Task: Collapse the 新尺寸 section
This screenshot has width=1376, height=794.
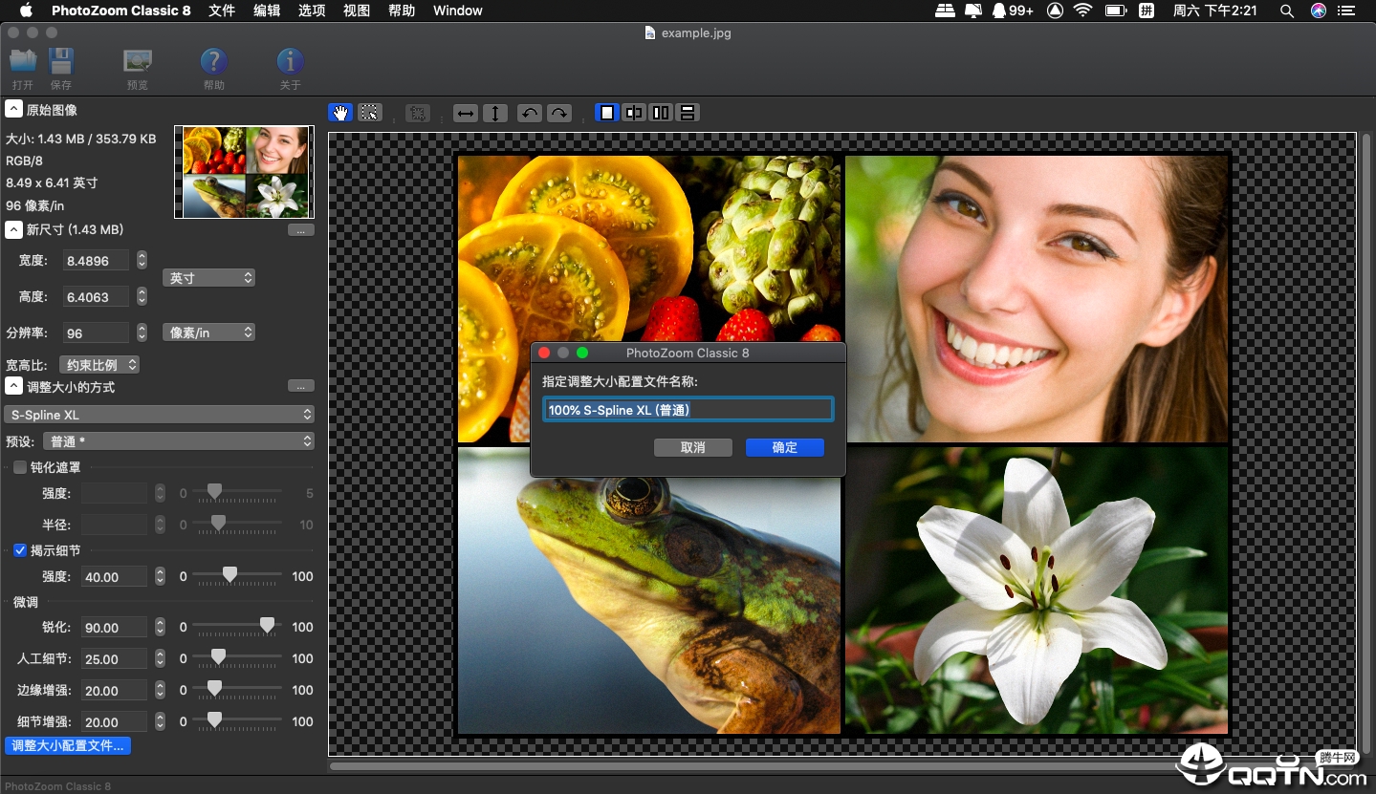Action: pyautogui.click(x=14, y=229)
